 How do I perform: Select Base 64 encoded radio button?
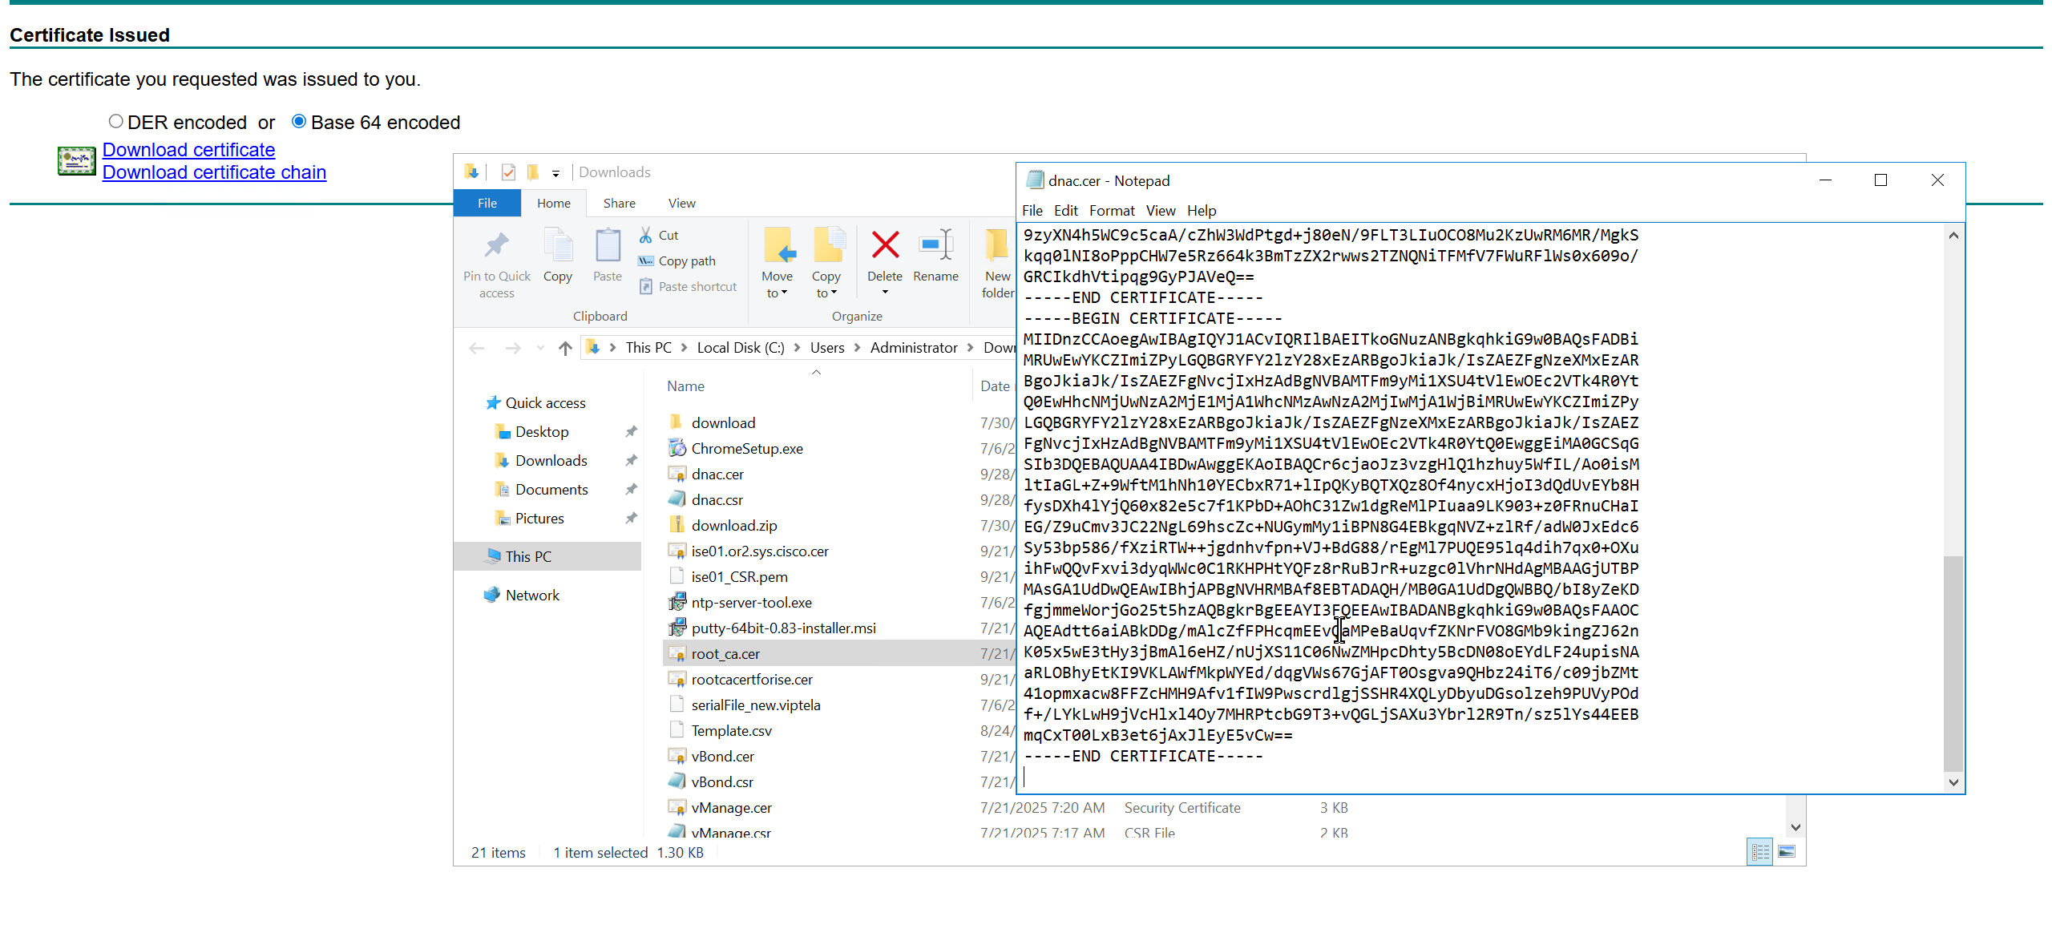pyautogui.click(x=299, y=122)
